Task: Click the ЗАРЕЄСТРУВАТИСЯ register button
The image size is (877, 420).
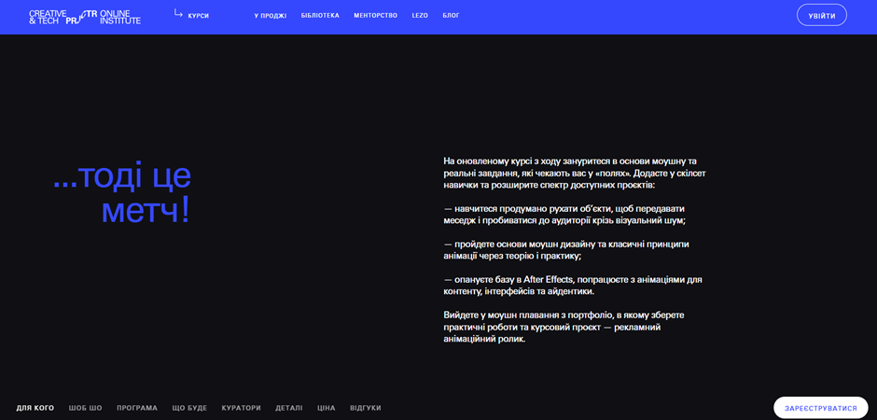Action: point(820,408)
